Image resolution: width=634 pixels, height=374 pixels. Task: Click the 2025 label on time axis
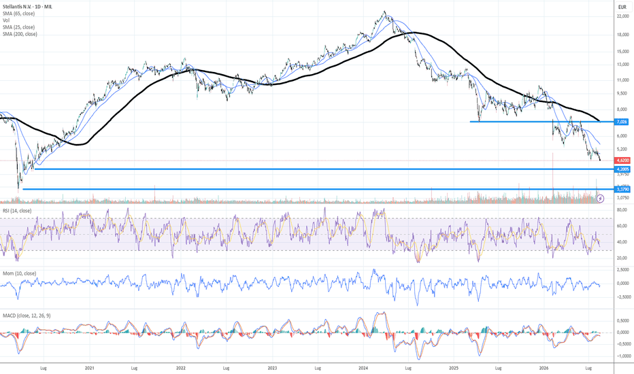(454, 369)
